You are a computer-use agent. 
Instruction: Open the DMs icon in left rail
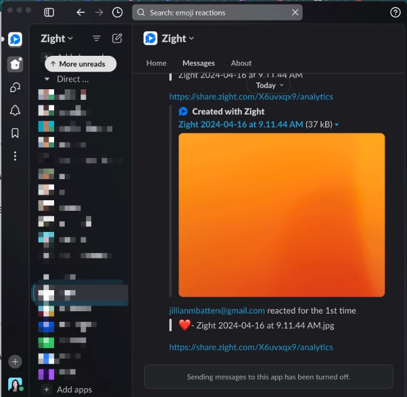point(15,88)
